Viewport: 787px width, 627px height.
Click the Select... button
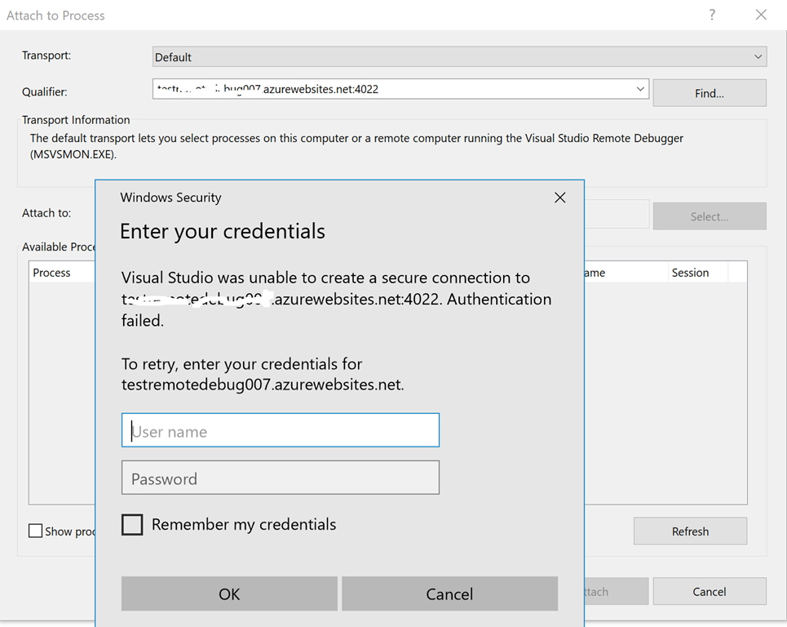(x=710, y=216)
